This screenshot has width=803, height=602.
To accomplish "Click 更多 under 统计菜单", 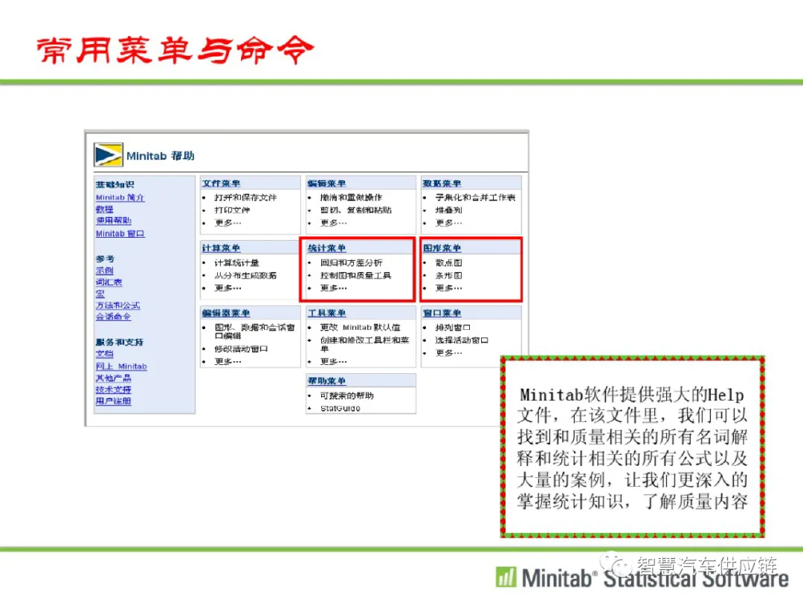I will (333, 288).
